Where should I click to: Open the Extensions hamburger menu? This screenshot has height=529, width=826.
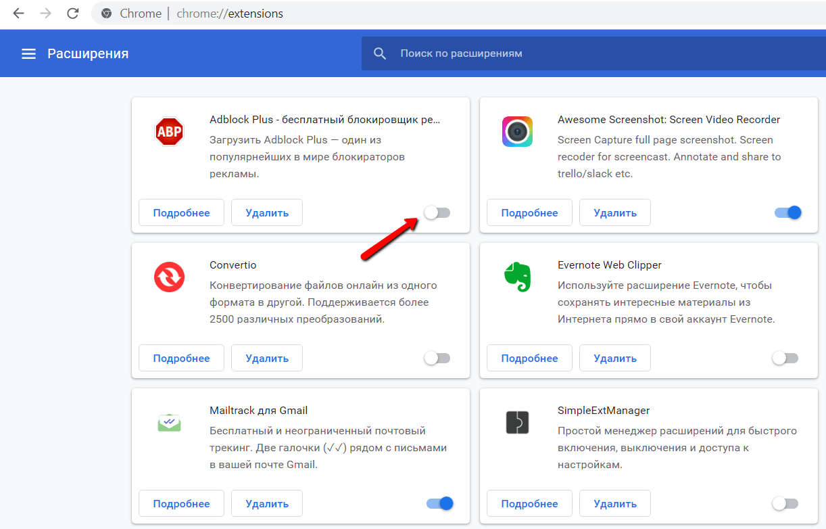(x=28, y=53)
